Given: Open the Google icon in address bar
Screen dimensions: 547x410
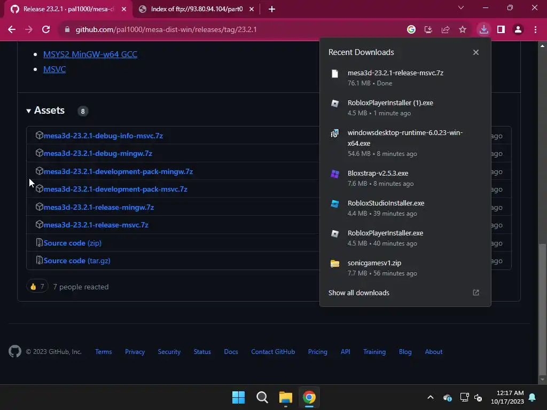Looking at the screenshot, I should pos(411,30).
